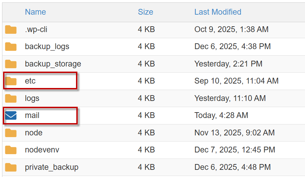
Task: Select the mail folder name
Action: (x=32, y=116)
